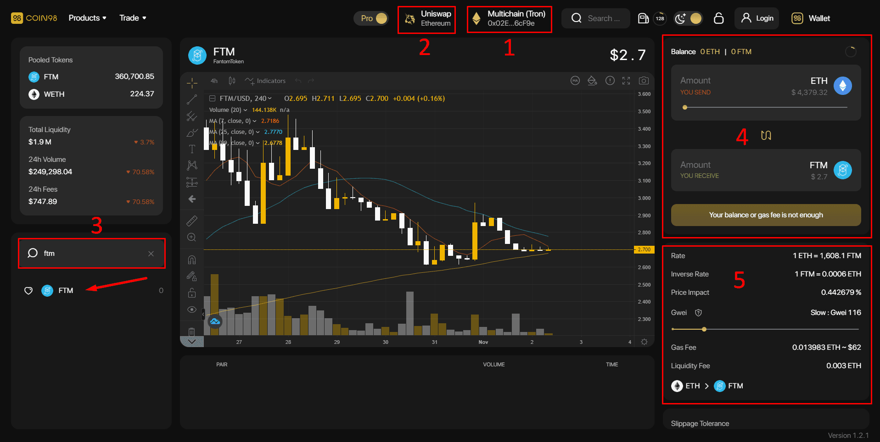
Task: Click the Gwei shield info icon
Action: click(698, 313)
